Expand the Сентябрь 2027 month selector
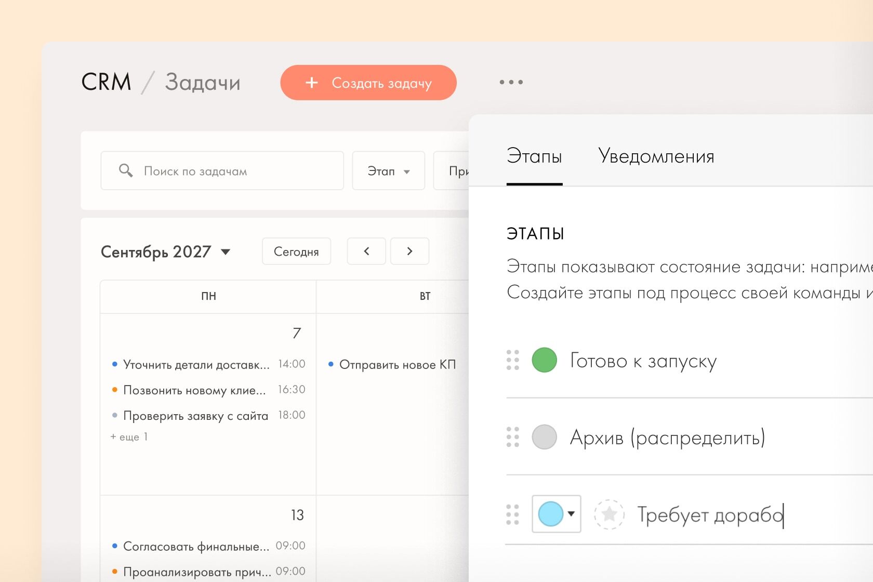The width and height of the screenshot is (873, 582). pos(166,252)
